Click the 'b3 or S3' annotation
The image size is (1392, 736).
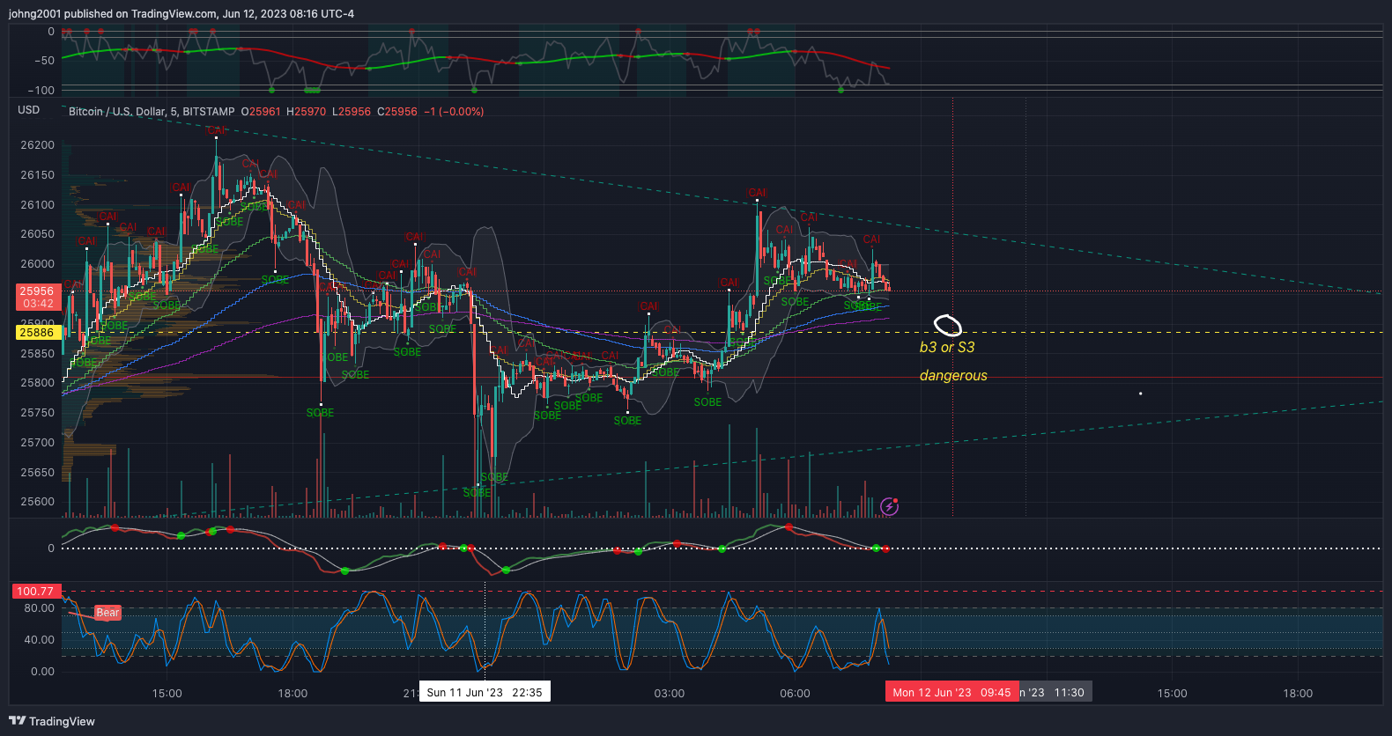tap(947, 348)
